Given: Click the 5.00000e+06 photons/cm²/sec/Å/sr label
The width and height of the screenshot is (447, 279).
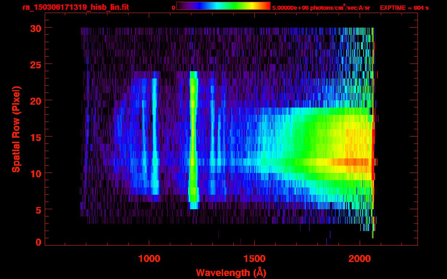Looking at the screenshot, I should coord(321,8).
